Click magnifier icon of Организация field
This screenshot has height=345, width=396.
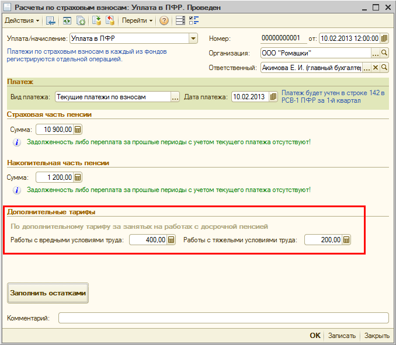click(x=384, y=53)
